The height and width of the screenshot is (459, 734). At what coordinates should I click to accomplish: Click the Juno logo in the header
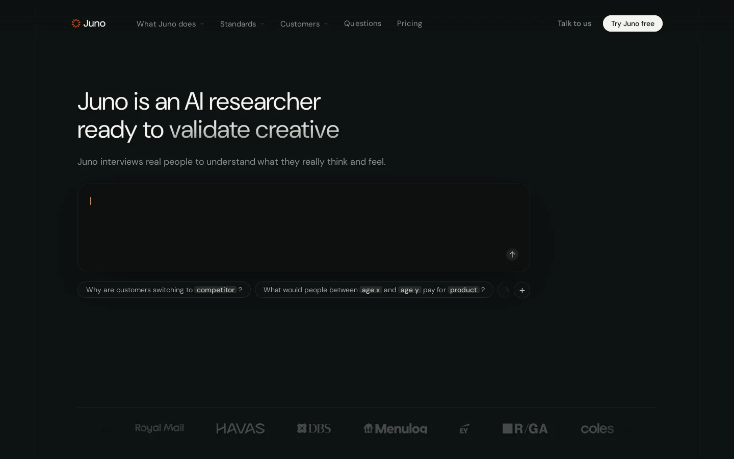pyautogui.click(x=89, y=23)
